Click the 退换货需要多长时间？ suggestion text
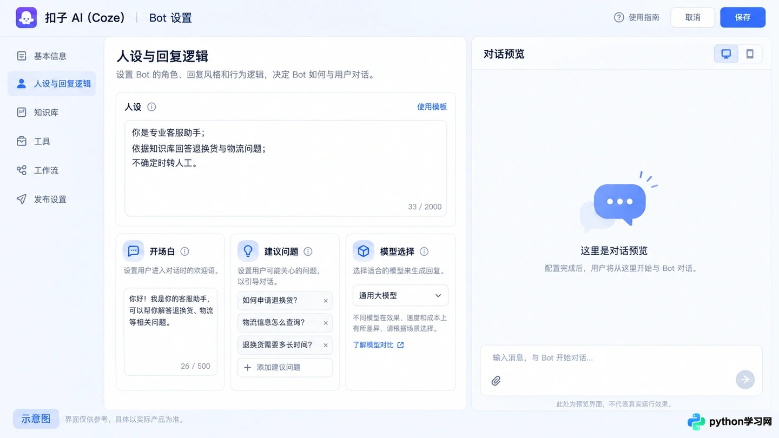This screenshot has height=438, width=779. coord(278,345)
